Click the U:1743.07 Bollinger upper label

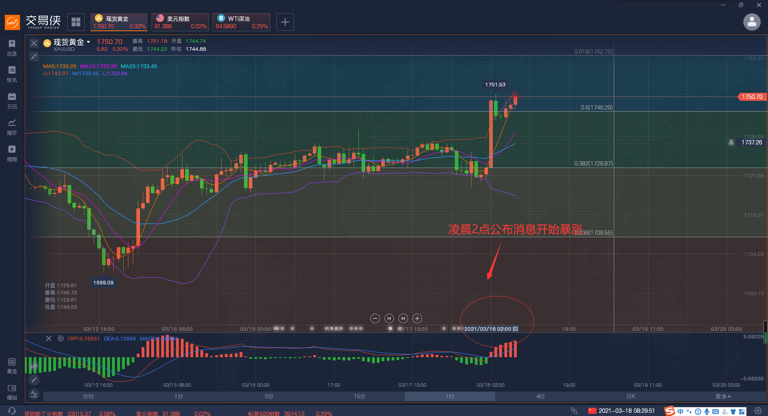[56, 74]
